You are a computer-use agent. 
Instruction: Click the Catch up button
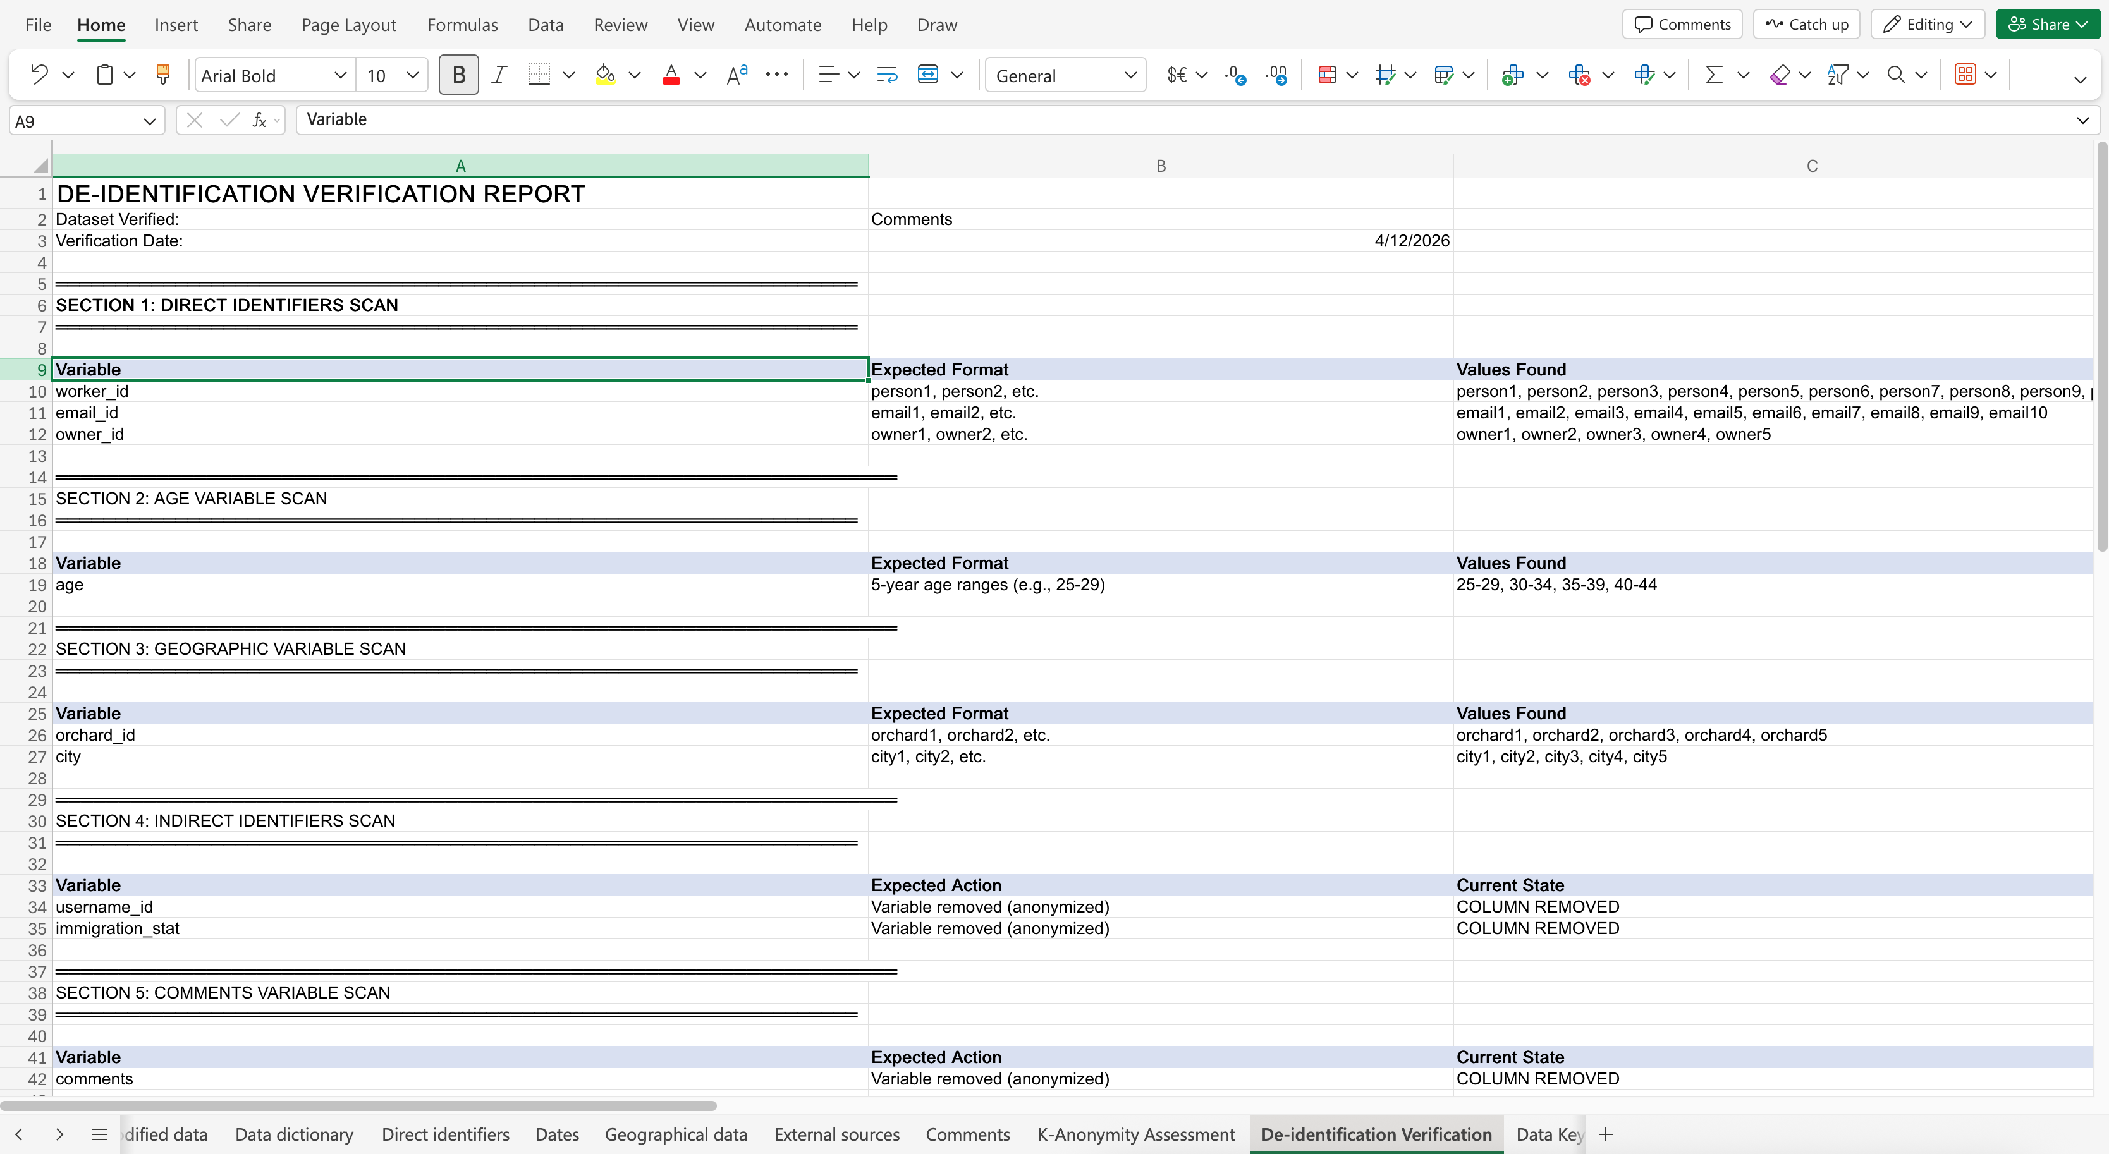(1806, 25)
